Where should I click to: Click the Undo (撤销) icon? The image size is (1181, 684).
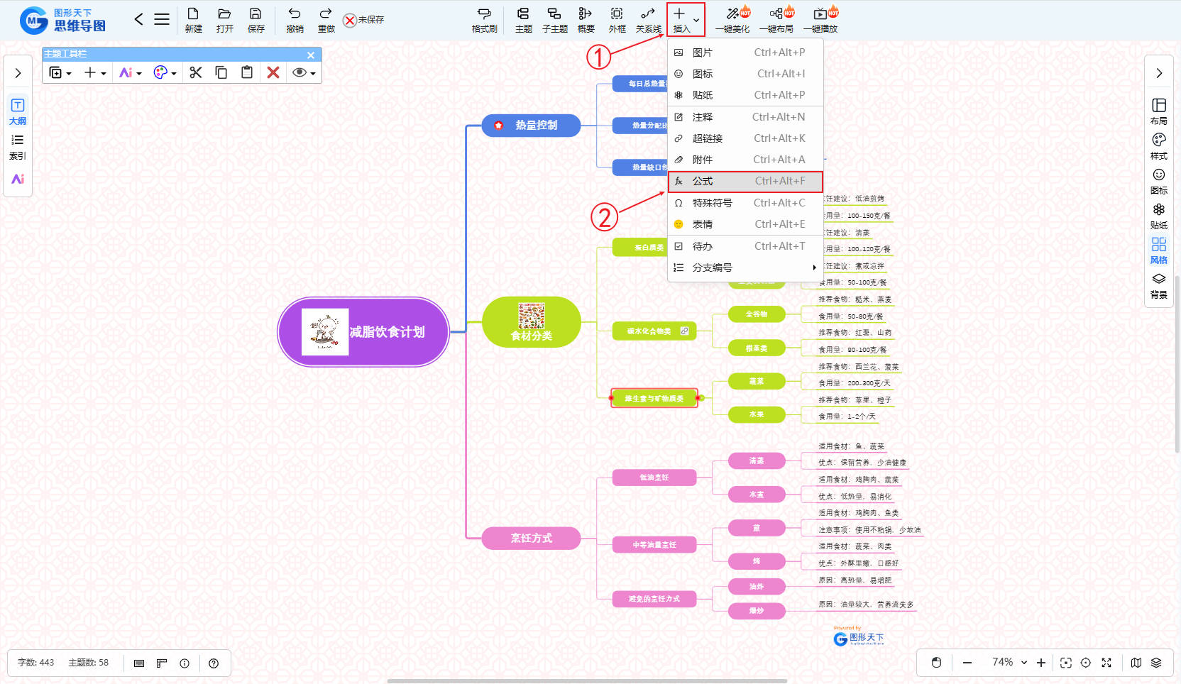[295, 19]
